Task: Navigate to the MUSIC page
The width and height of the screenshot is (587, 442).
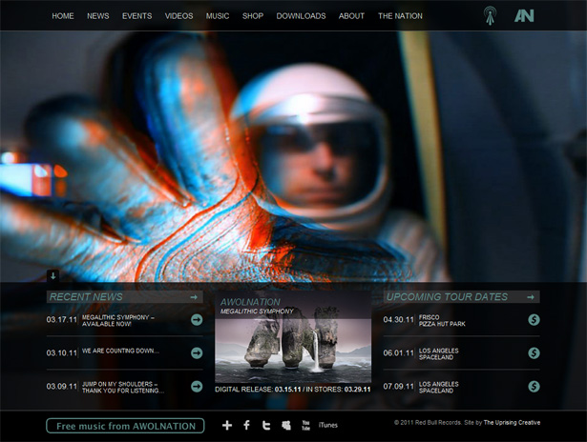Action: [x=218, y=16]
